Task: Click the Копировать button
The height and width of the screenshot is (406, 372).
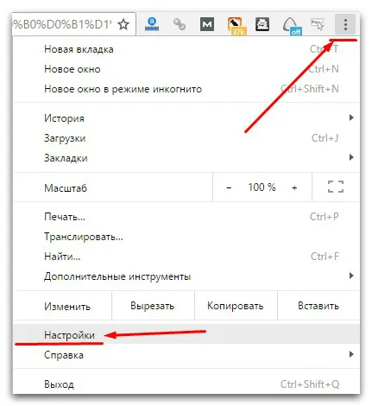Action: [236, 306]
